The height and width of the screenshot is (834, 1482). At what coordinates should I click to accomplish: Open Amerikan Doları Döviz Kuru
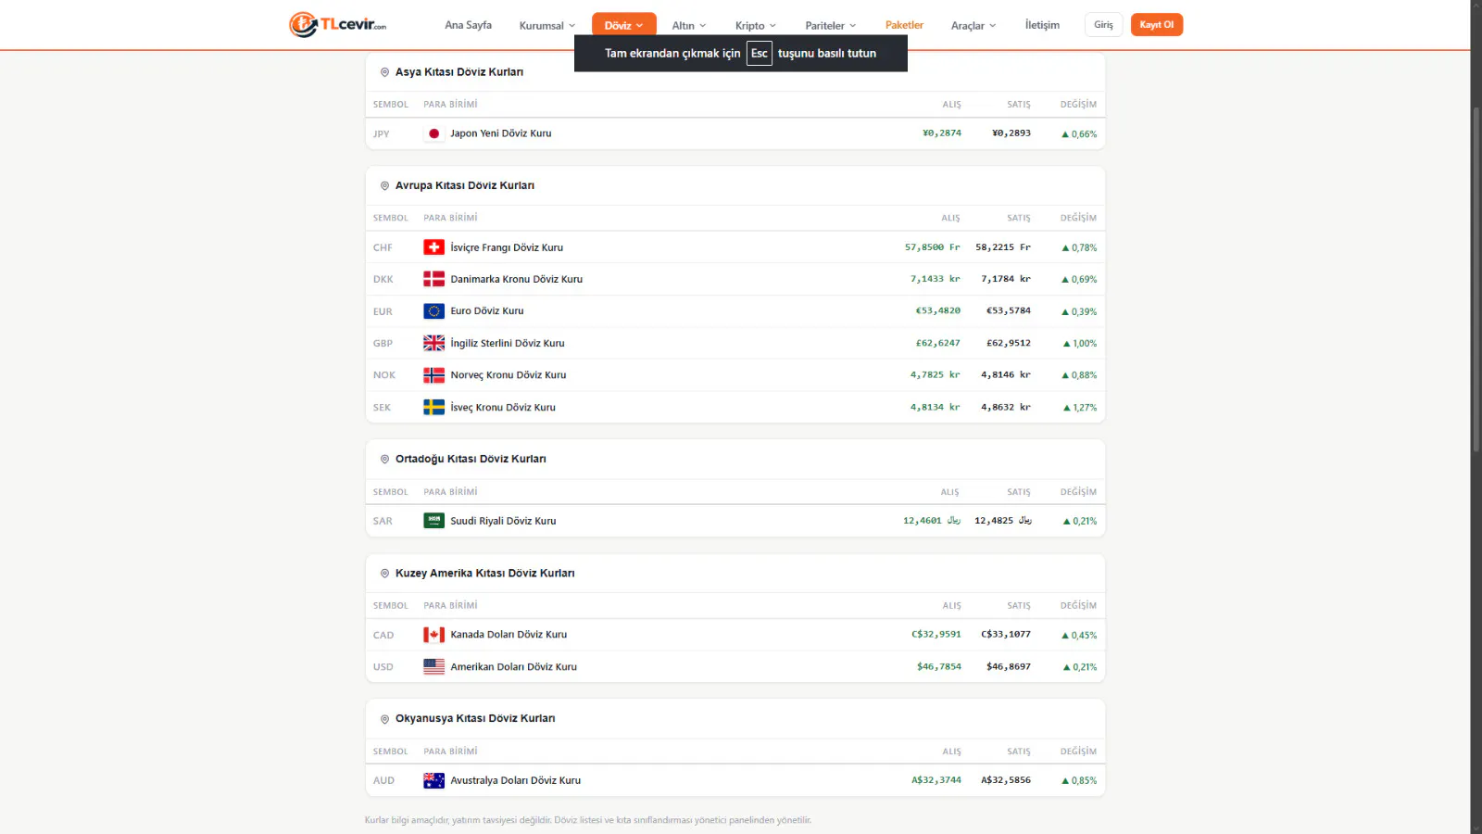(x=513, y=667)
